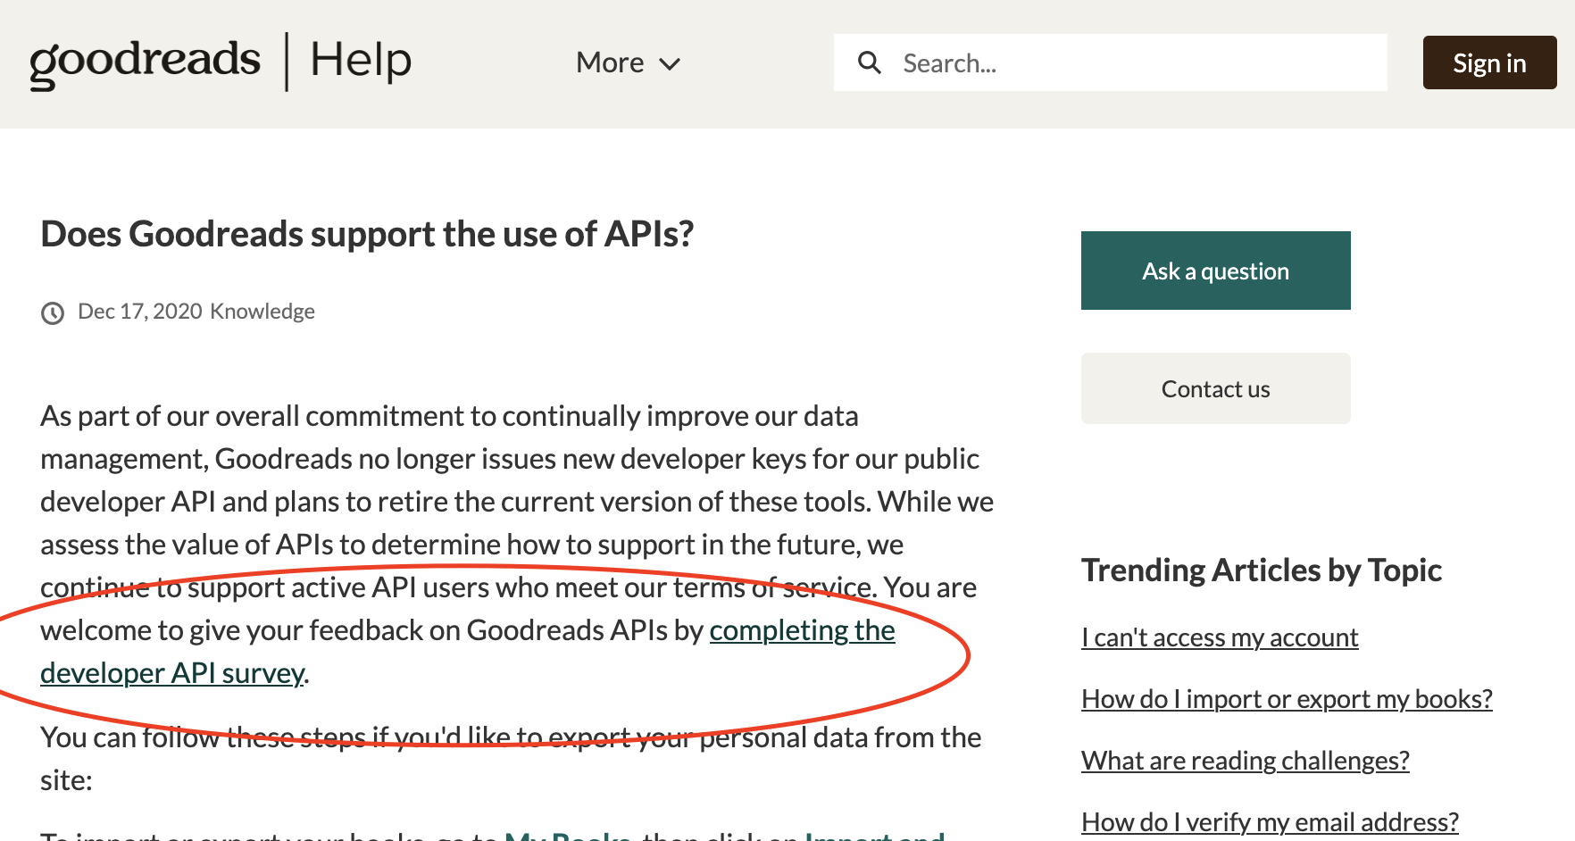
Task: Click the Trending Articles by Topic heading
Action: (1262, 570)
